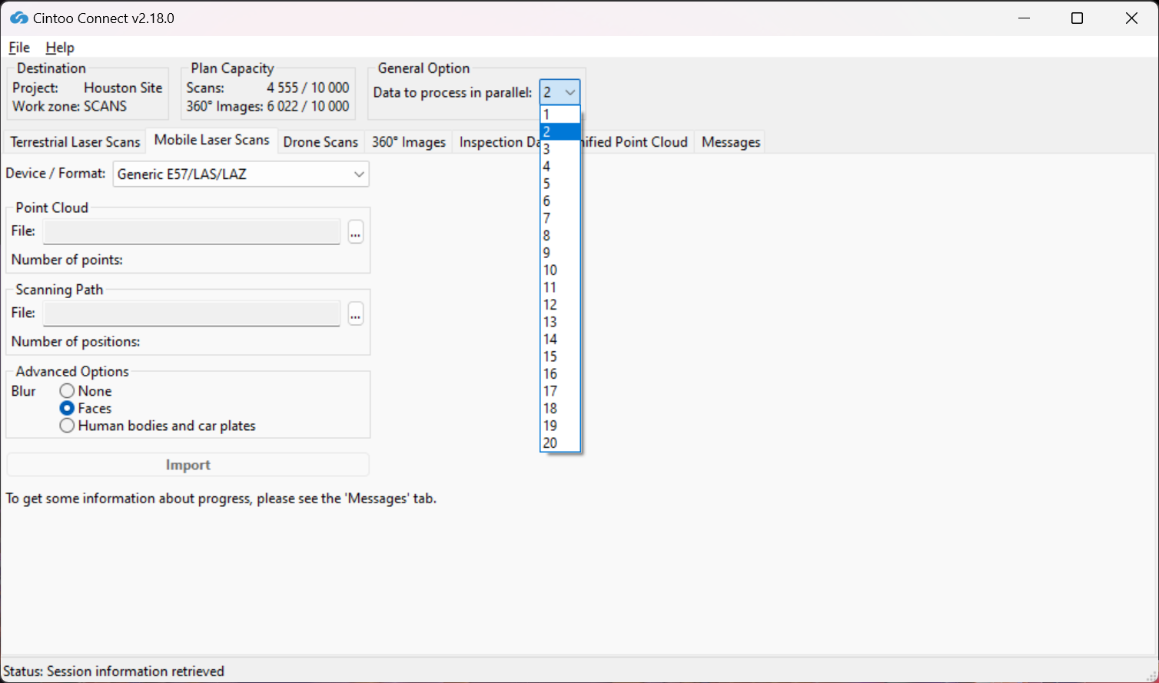Choose 10 in the parallel processing list
Image resolution: width=1159 pixels, height=683 pixels.
click(560, 270)
